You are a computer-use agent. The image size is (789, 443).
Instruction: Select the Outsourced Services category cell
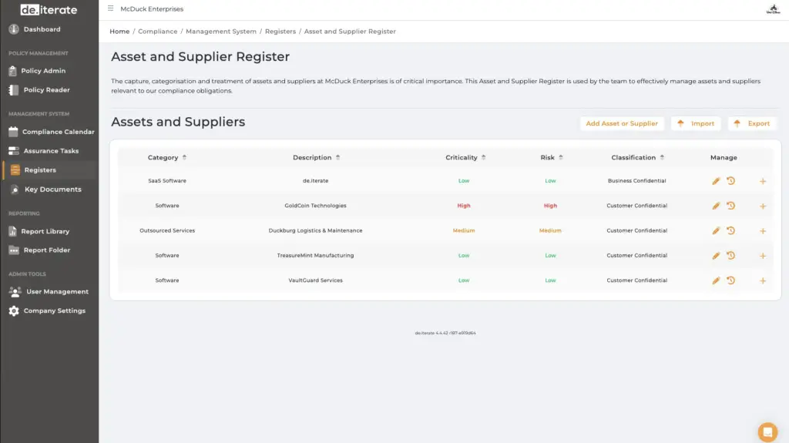[x=167, y=230]
